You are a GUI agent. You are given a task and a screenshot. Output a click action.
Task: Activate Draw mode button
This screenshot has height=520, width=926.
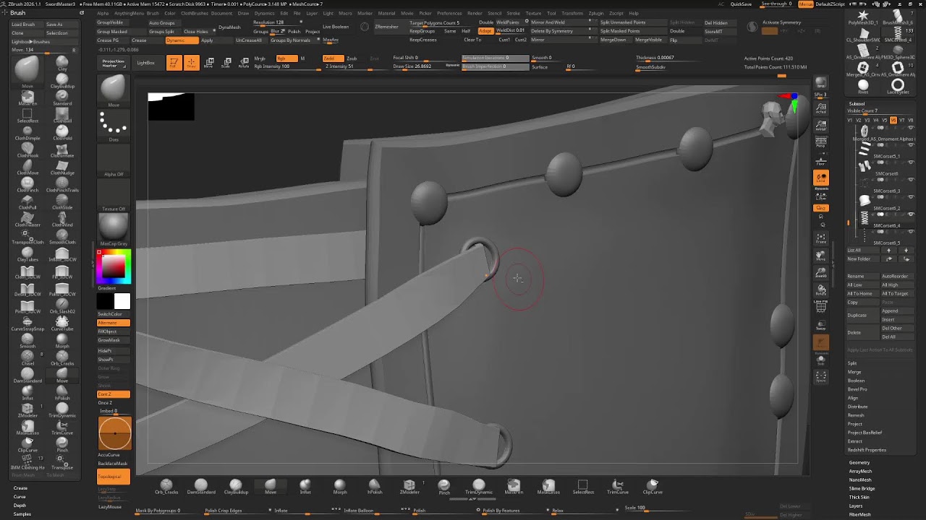pyautogui.click(x=191, y=63)
